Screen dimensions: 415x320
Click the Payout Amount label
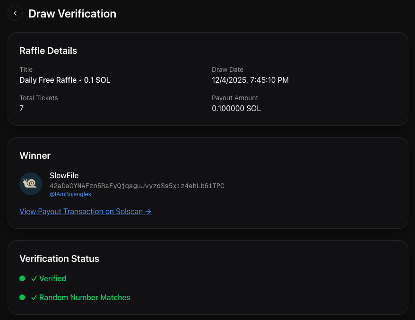[x=235, y=98]
